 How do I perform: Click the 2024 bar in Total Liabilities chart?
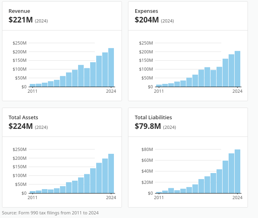click(x=237, y=171)
